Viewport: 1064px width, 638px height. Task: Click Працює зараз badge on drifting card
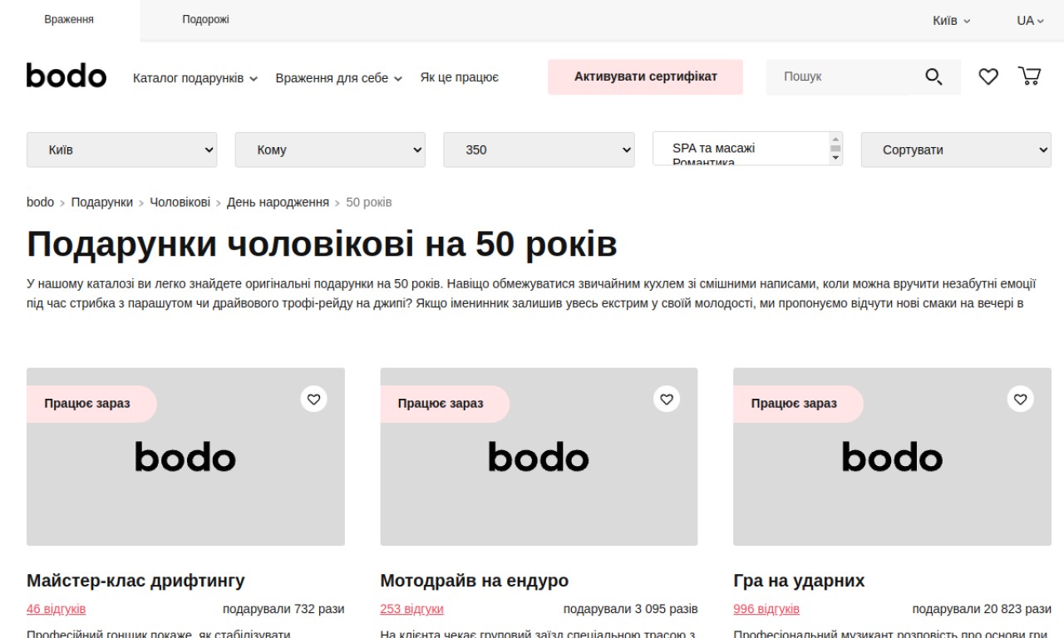pos(91,404)
